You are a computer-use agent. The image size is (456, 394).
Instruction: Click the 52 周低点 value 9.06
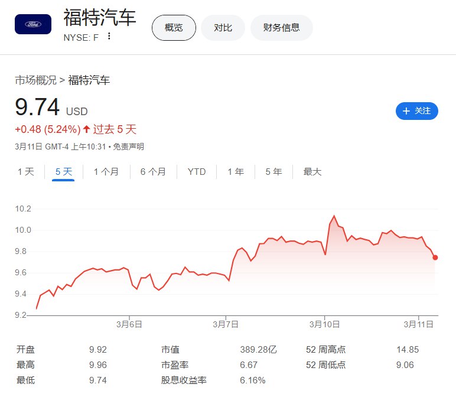(x=405, y=365)
